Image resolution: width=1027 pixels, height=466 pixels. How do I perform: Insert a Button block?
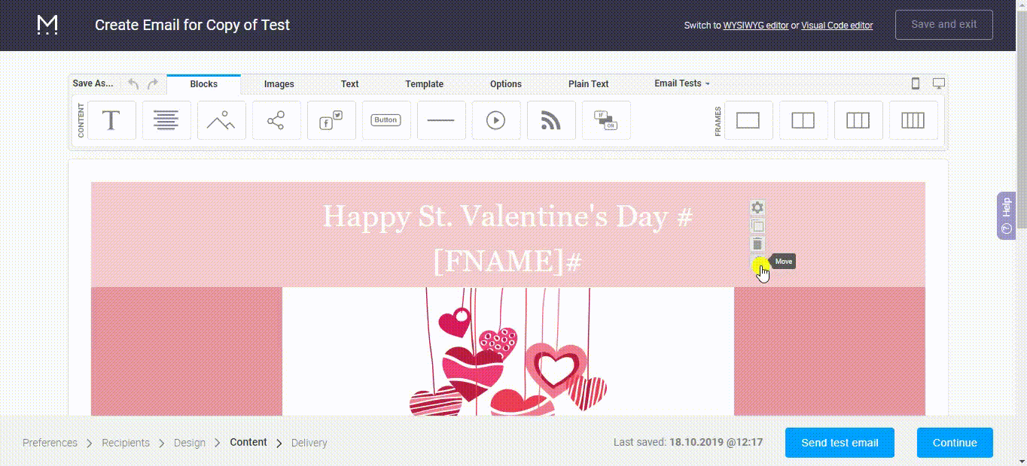coord(386,120)
